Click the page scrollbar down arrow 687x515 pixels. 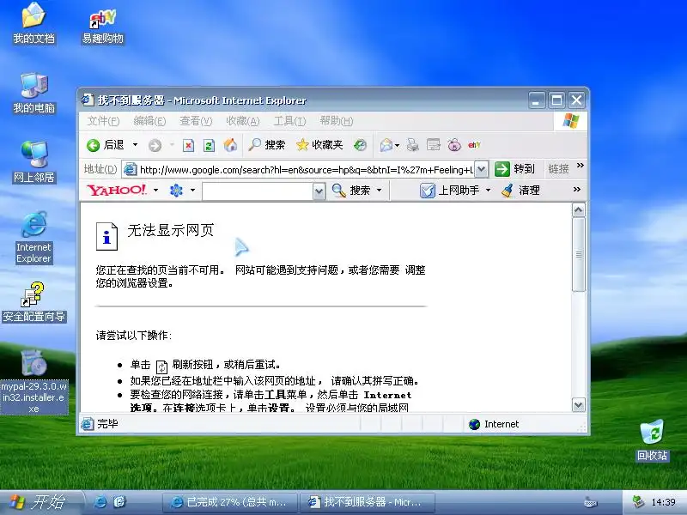578,404
